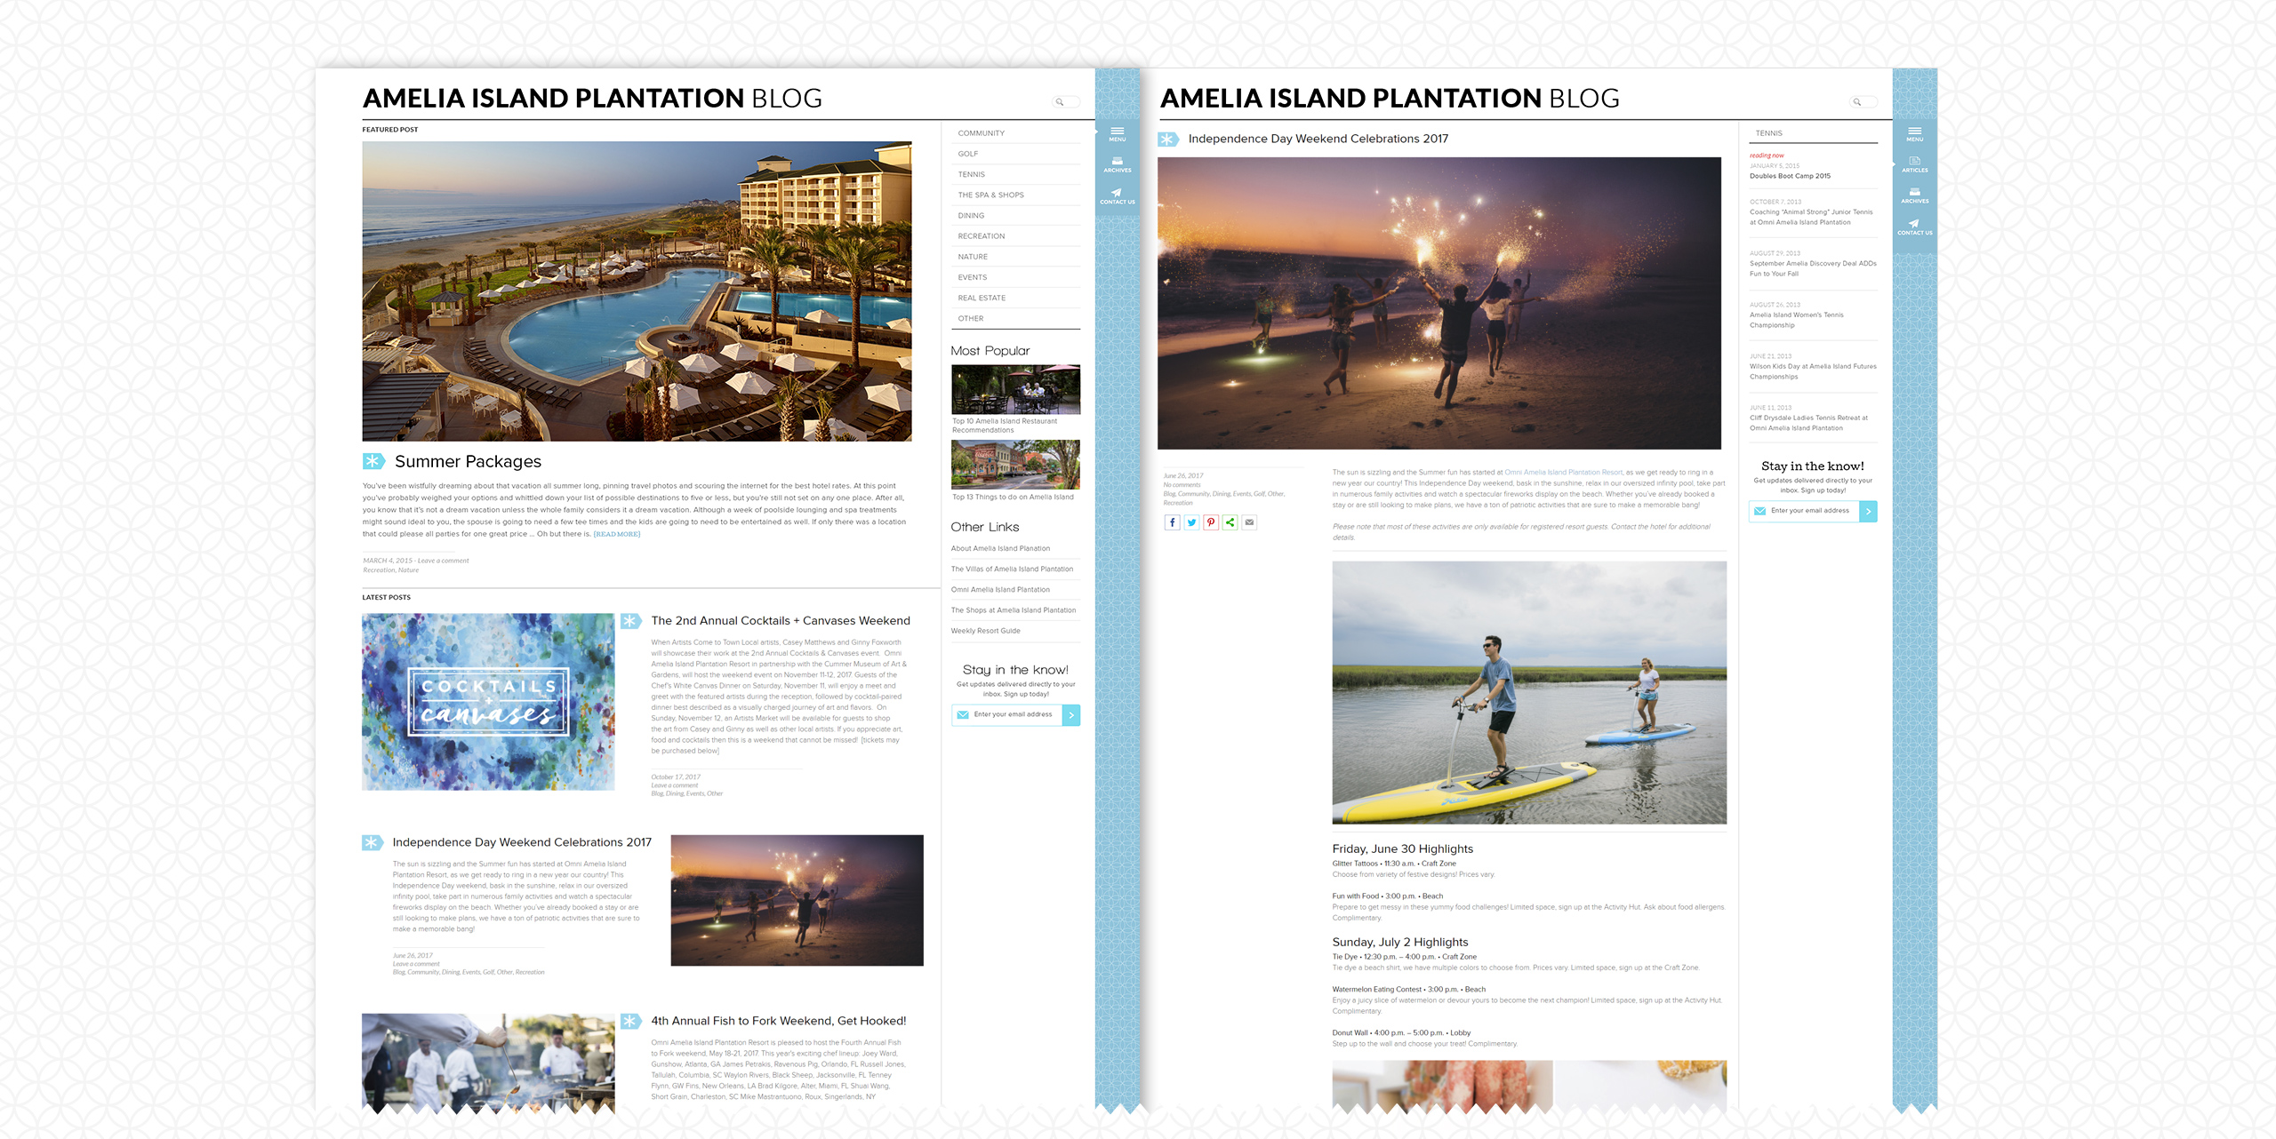This screenshot has width=2276, height=1139.
Task: Open Doubles Boot Camp 2015 article
Action: pos(1790,176)
